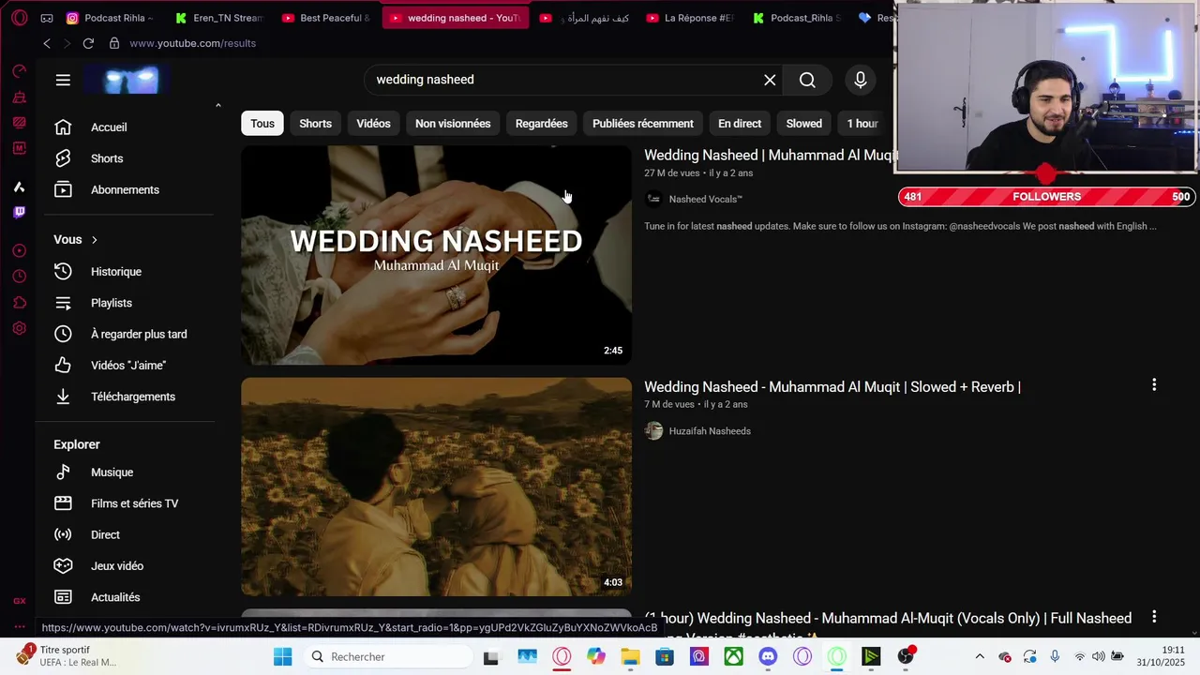Filter by Slowed chip

[803, 124]
